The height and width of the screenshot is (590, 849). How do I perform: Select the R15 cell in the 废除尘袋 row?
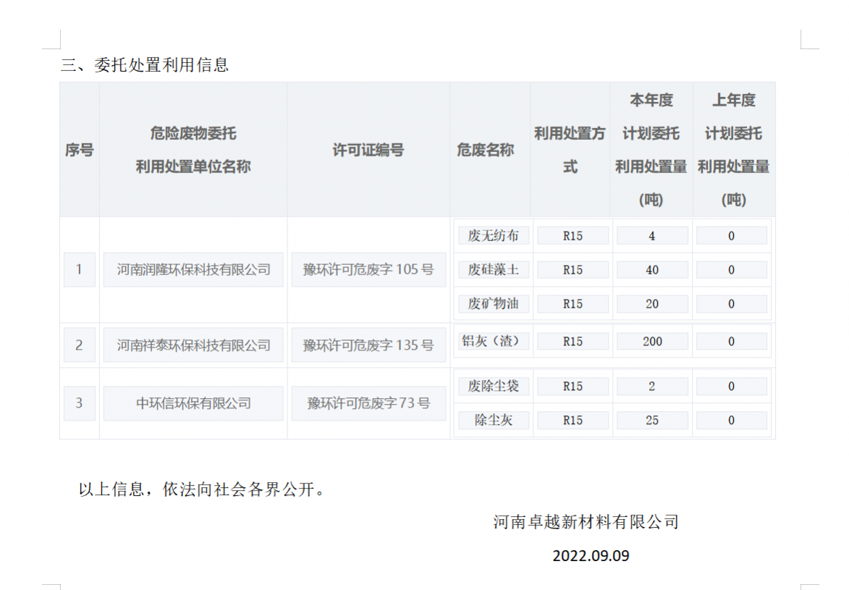(x=573, y=387)
